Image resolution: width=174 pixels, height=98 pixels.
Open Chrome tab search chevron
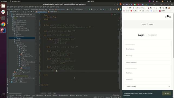tap(161, 5)
